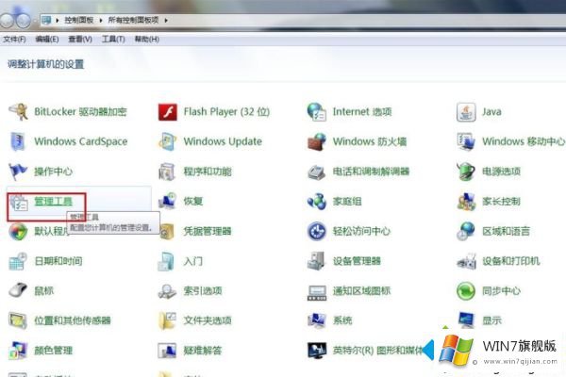
Task: Open the 通知区域图标 icon
Action: point(317,291)
